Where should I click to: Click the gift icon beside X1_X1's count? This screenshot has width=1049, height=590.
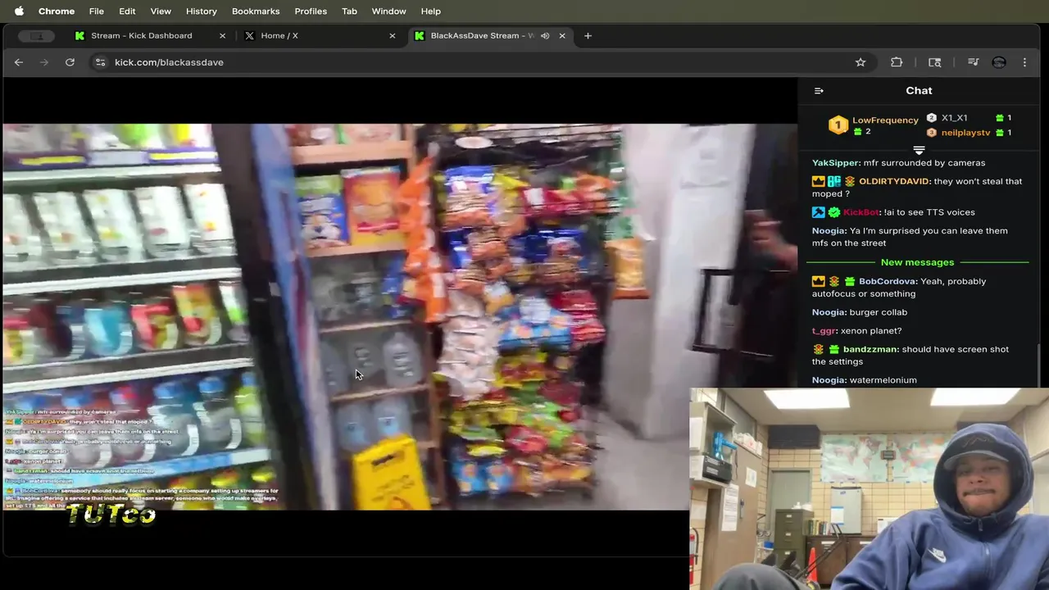pyautogui.click(x=999, y=118)
